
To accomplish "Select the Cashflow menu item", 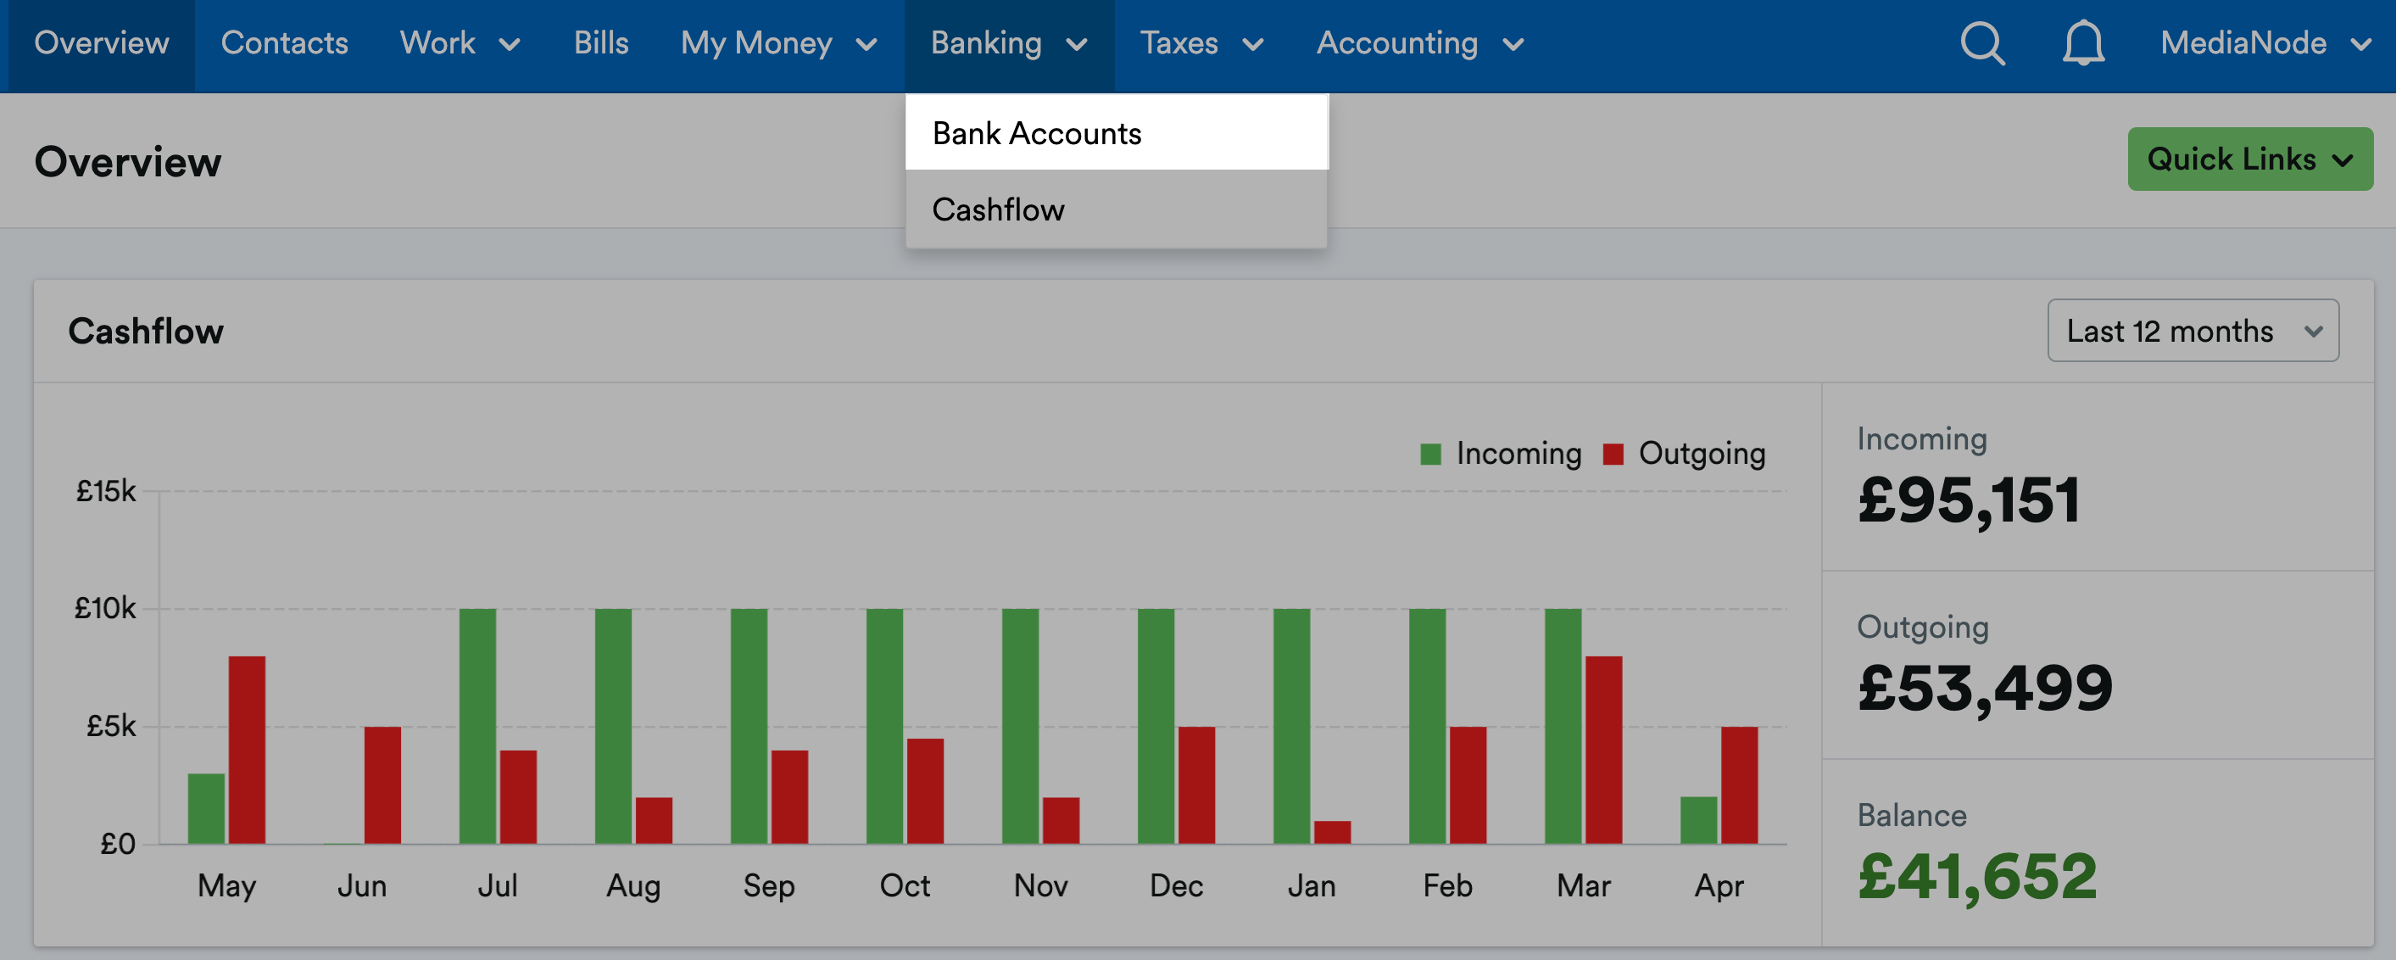I will tap(998, 209).
